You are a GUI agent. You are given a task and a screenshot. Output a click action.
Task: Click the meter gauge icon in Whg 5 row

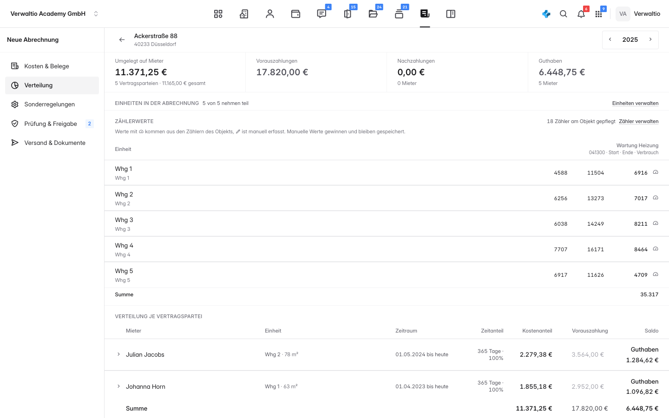656,274
